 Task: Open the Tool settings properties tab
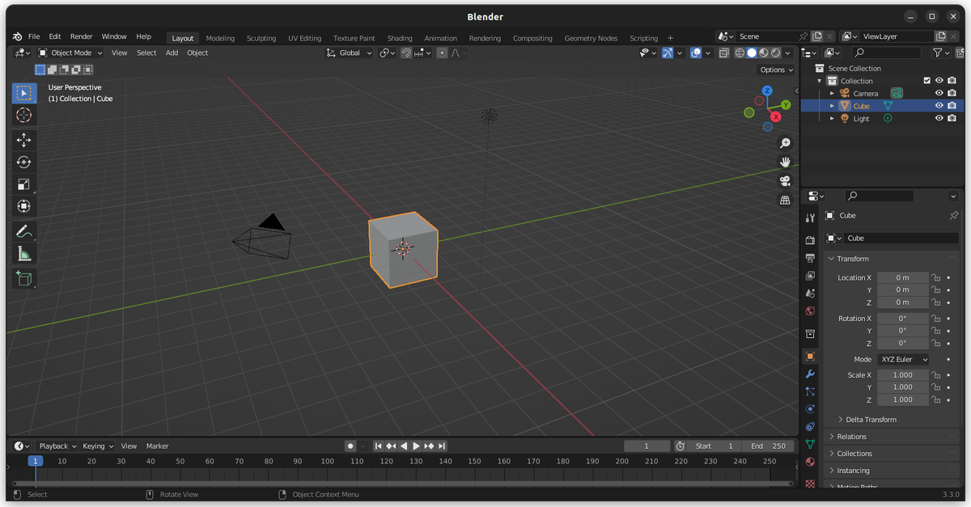coord(810,218)
